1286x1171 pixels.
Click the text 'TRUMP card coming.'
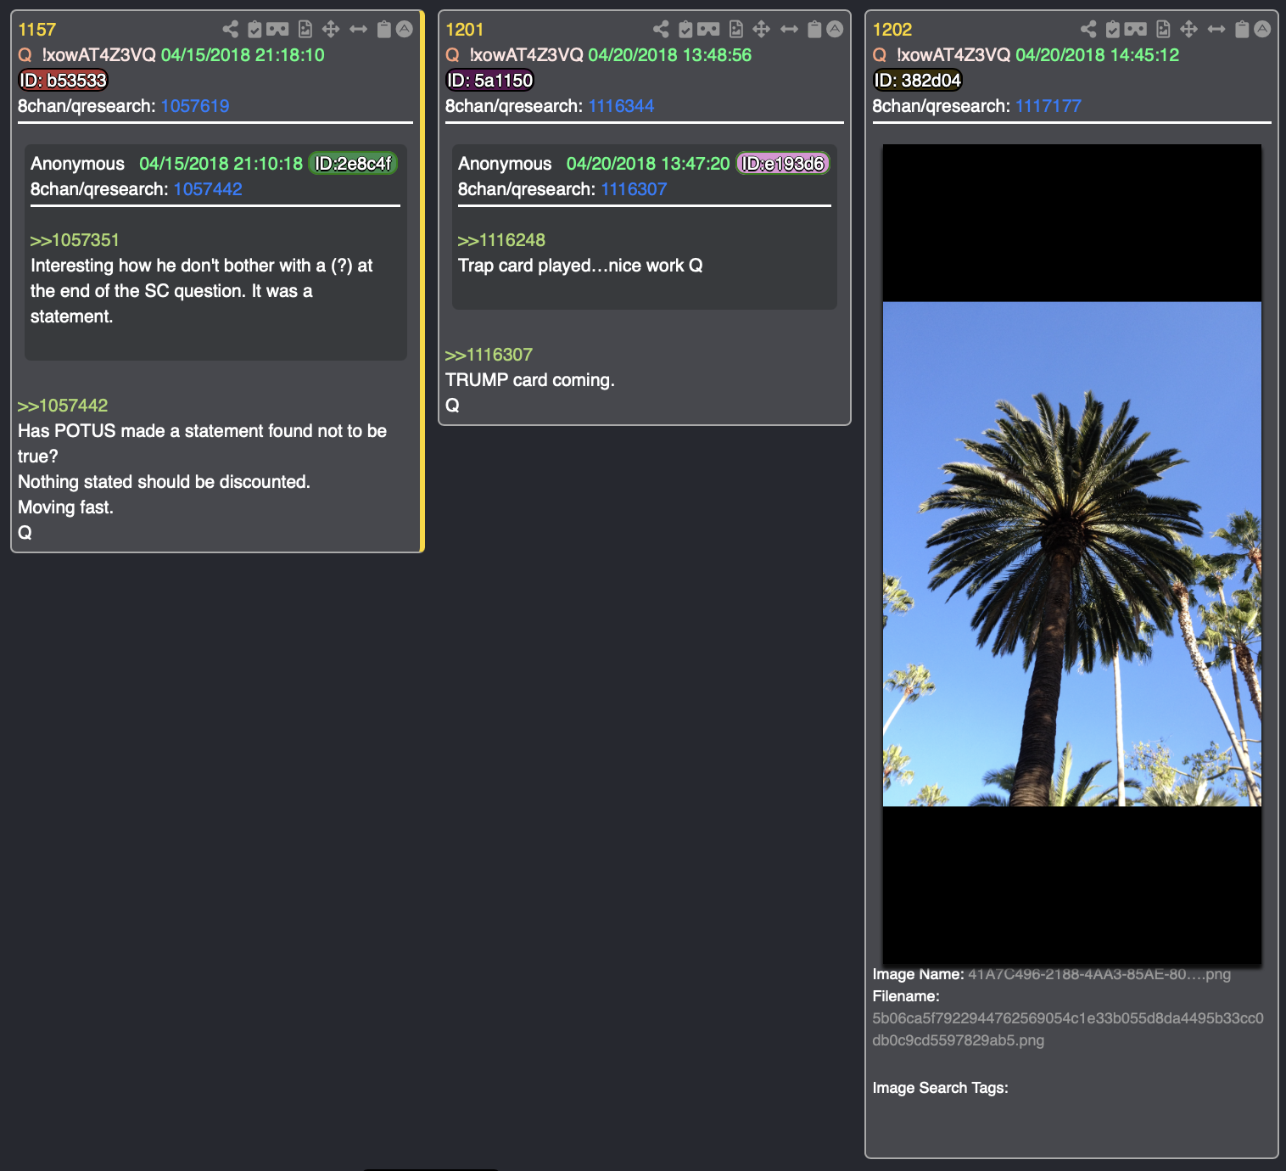530,380
